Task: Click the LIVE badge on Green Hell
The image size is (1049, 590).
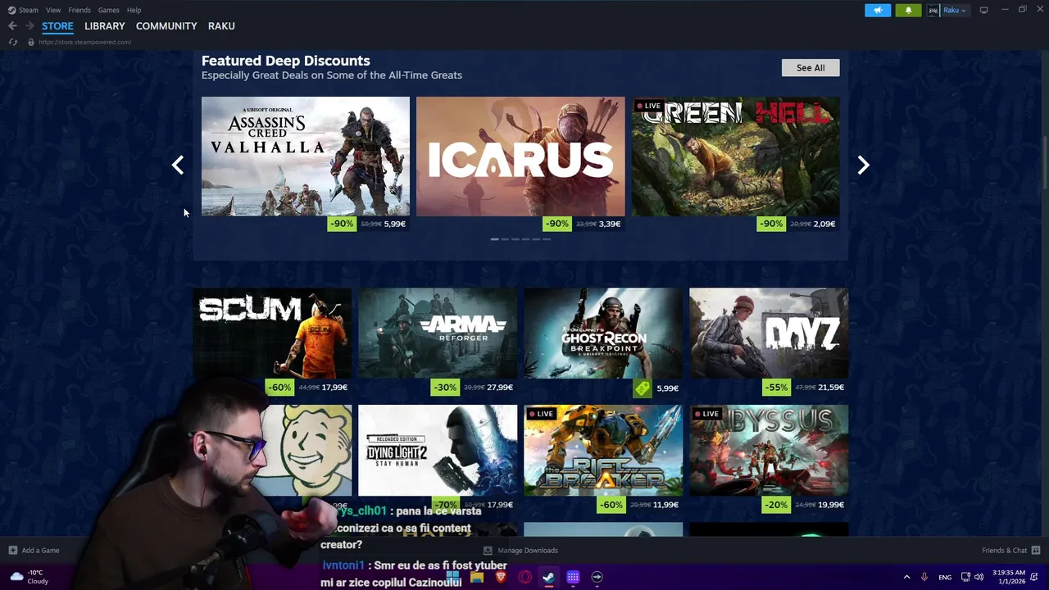Action: point(648,106)
